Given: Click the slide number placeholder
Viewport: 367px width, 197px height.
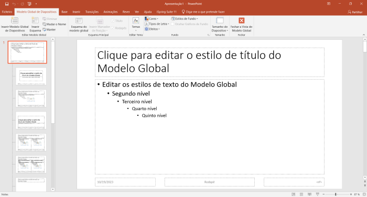Looking at the screenshot, I should (x=294, y=182).
